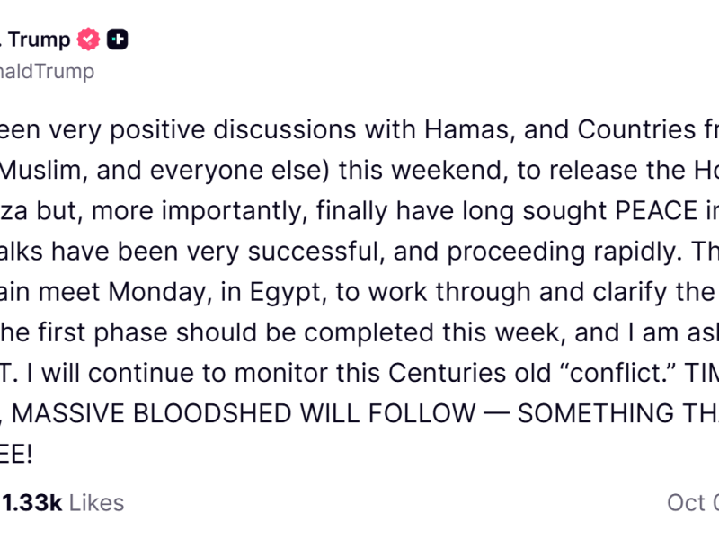The width and height of the screenshot is (719, 539).
Task: Open the "naldTrump" username handle
Action: (x=47, y=71)
